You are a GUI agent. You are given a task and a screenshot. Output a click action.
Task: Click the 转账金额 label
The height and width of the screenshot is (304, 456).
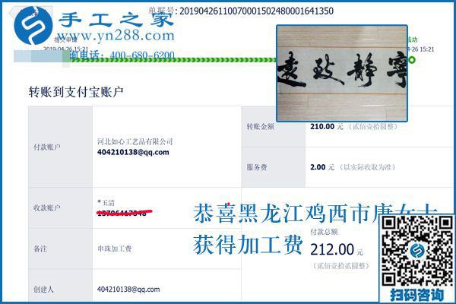pos(260,127)
